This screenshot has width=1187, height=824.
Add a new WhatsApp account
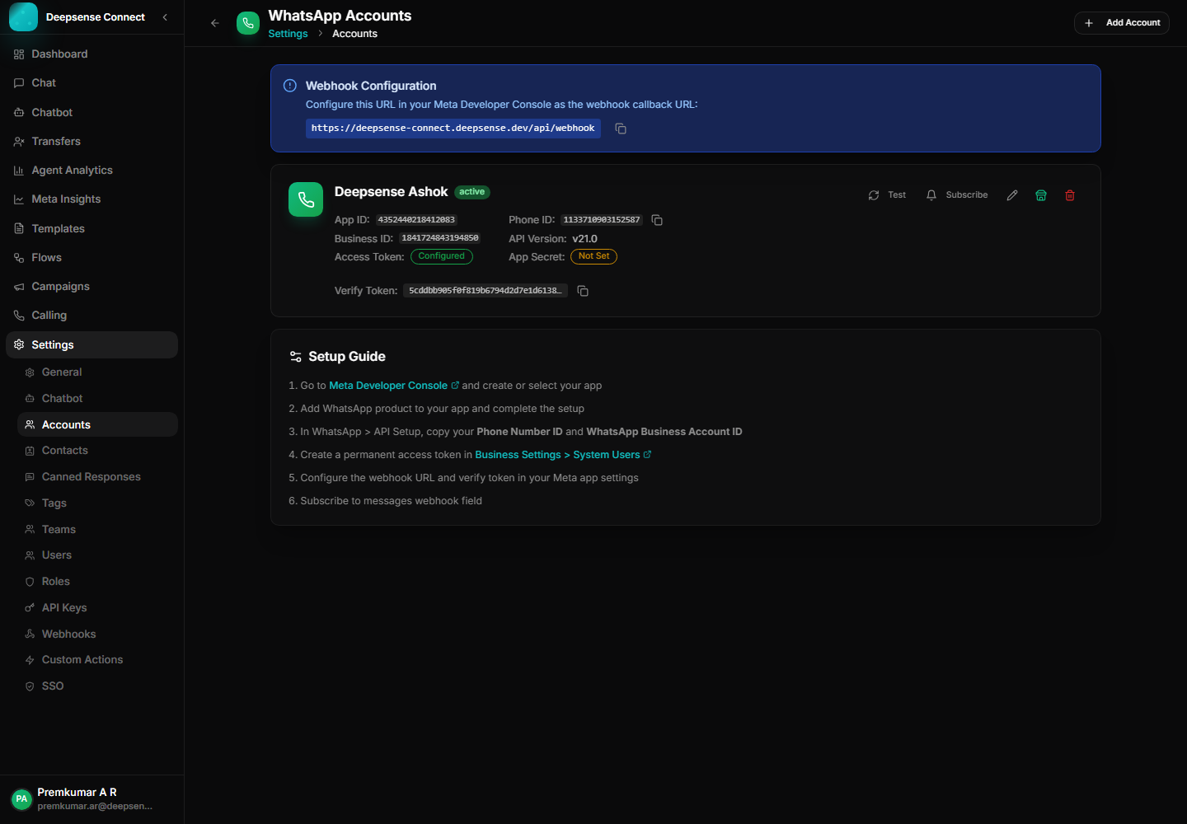(x=1122, y=22)
